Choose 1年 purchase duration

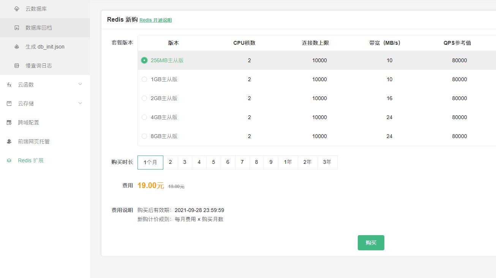pyautogui.click(x=288, y=162)
